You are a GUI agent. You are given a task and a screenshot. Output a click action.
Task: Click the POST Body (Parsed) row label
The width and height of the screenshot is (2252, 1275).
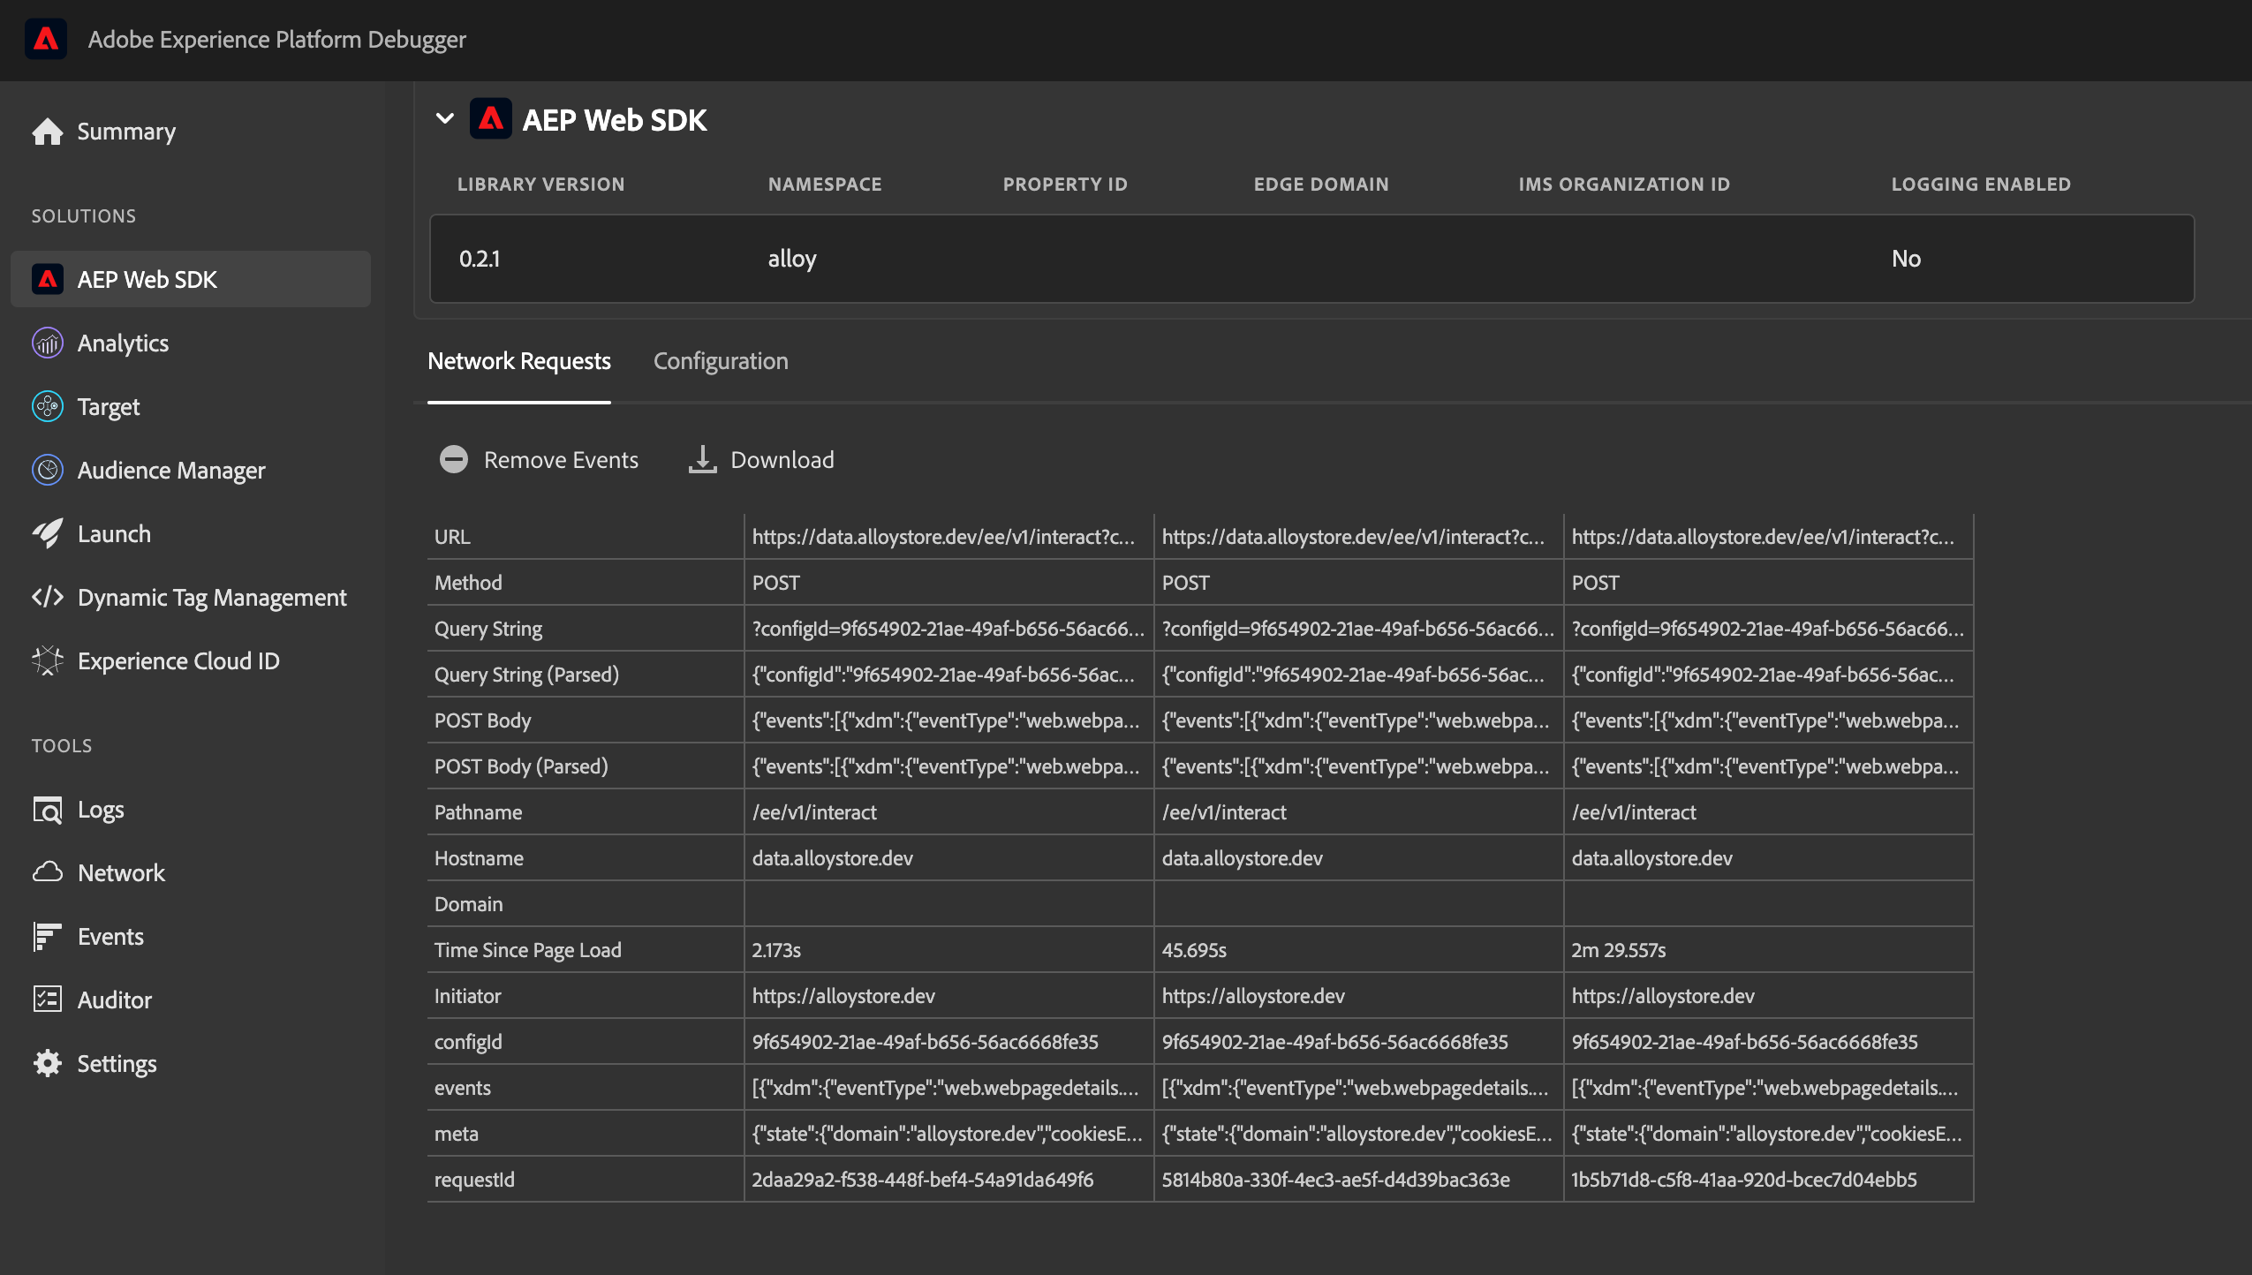coord(521,766)
